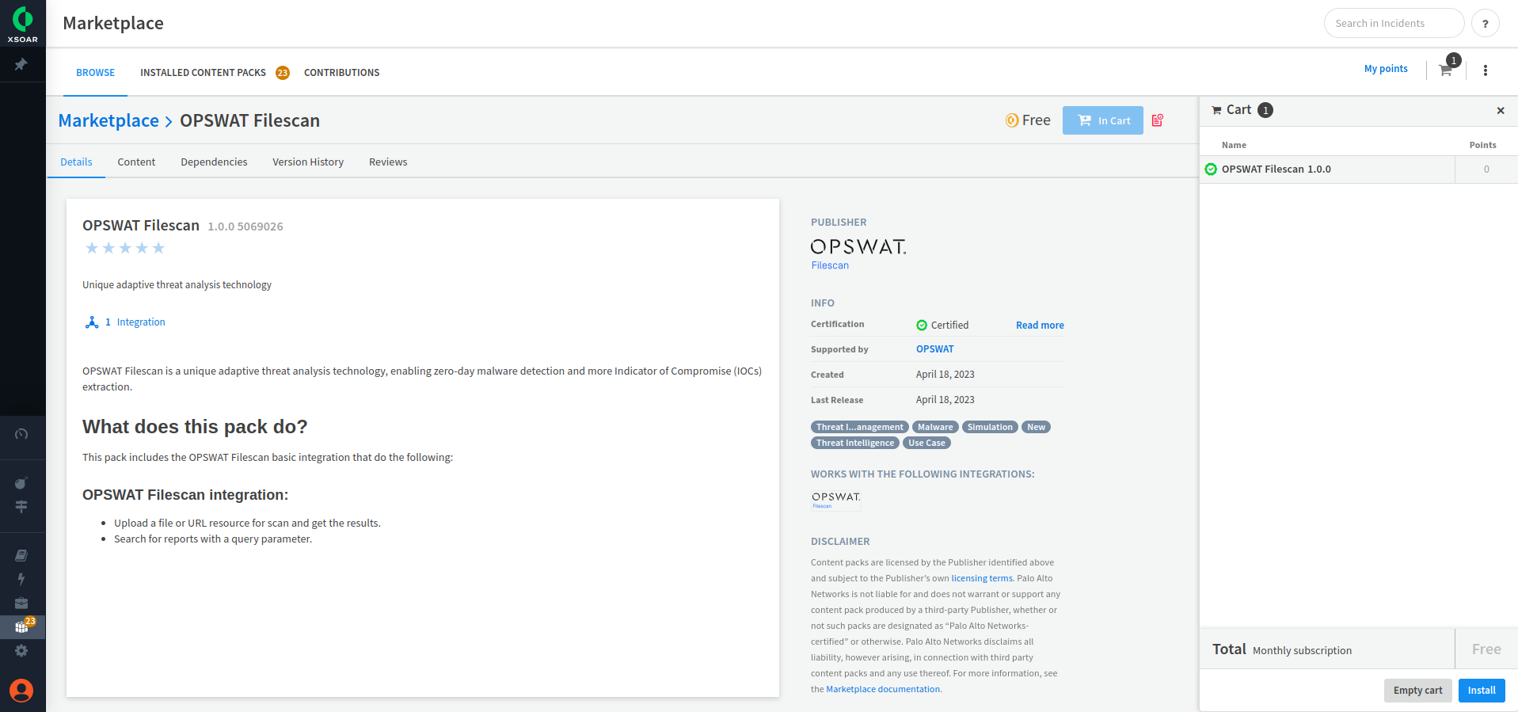Click the Malware tag
The height and width of the screenshot is (712, 1518).
pos(935,427)
